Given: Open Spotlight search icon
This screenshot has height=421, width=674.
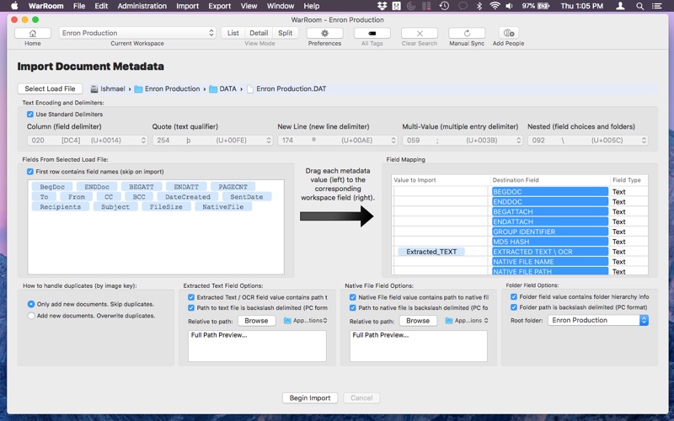Looking at the screenshot, I should coord(640,6).
